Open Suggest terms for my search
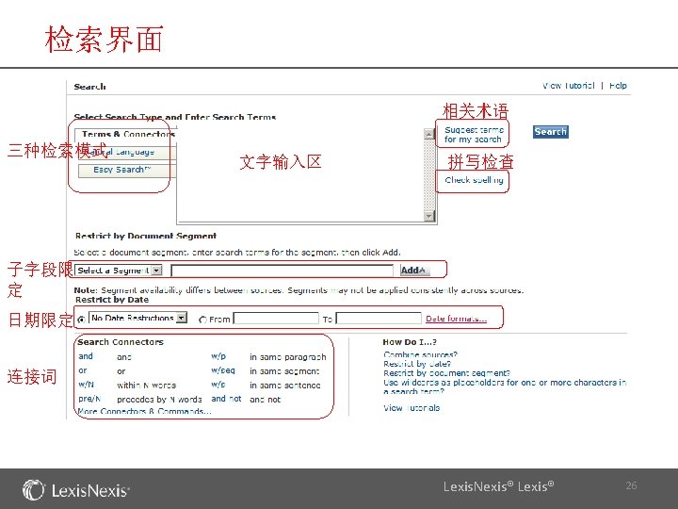Viewport: 678px width, 509px height. tap(473, 135)
